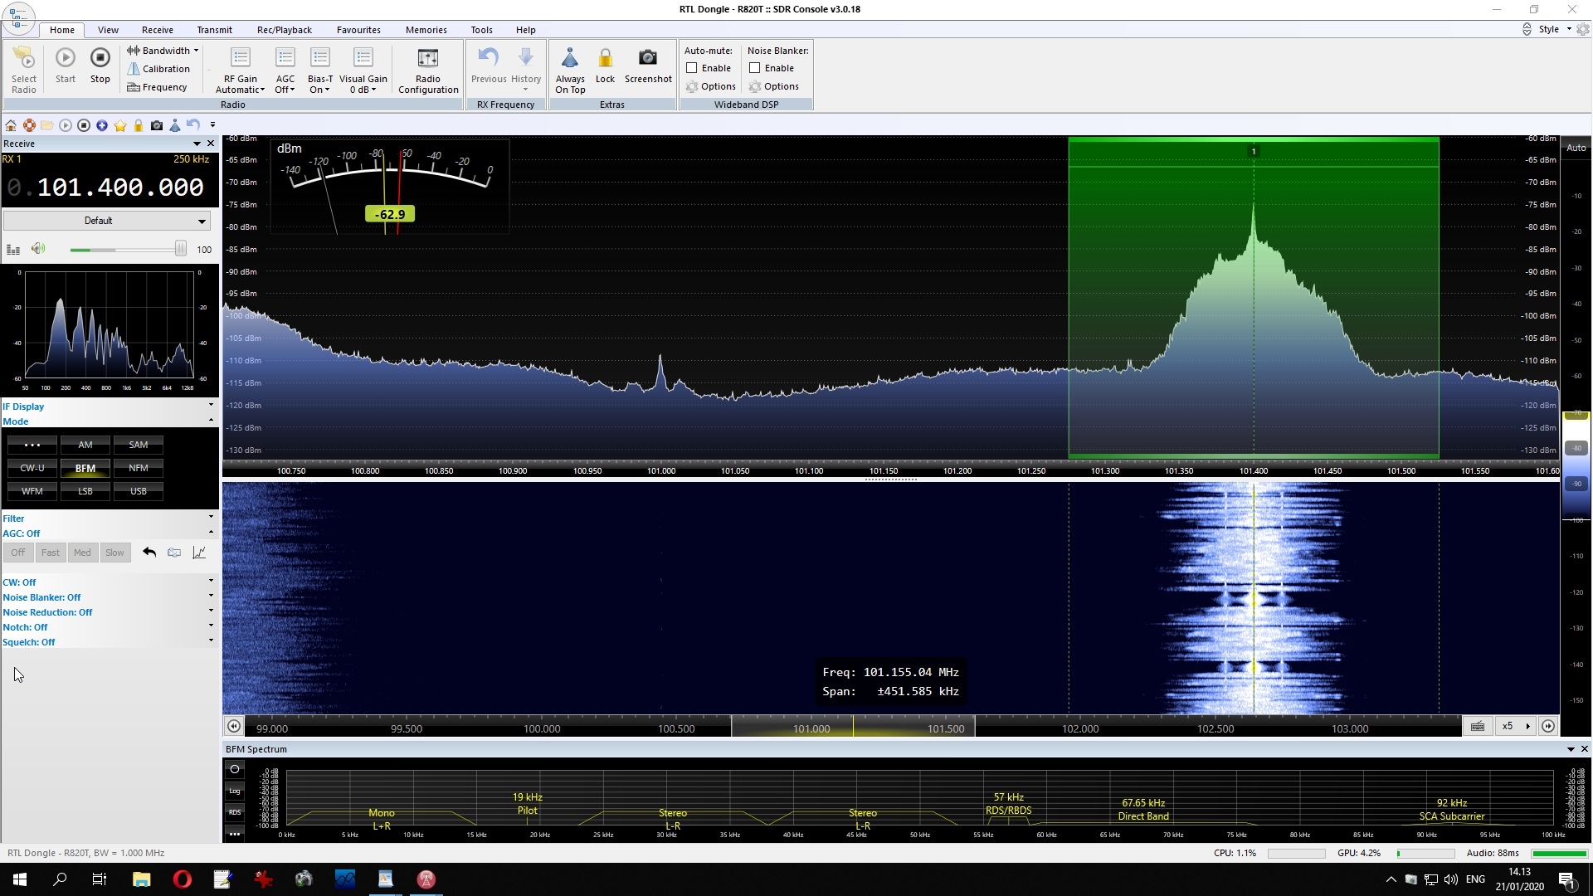The image size is (1593, 896).
Task: Stop the radio from the ribbon
Action: pyautogui.click(x=100, y=65)
